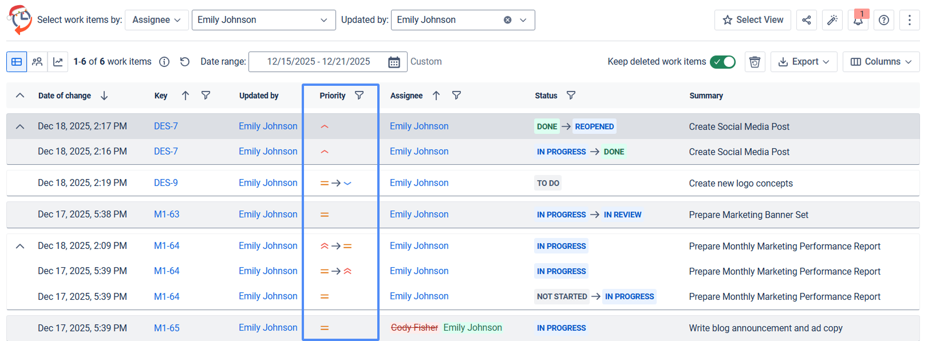Click the TO DO status badge

click(548, 183)
